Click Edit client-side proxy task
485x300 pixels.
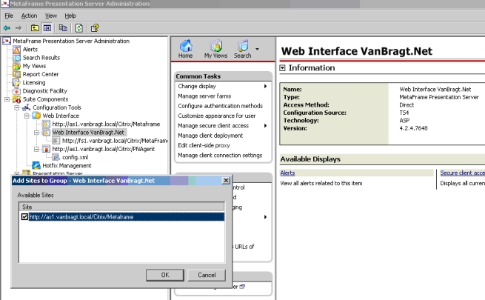point(204,145)
